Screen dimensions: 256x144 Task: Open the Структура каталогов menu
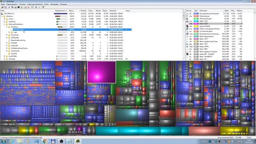(35, 4)
